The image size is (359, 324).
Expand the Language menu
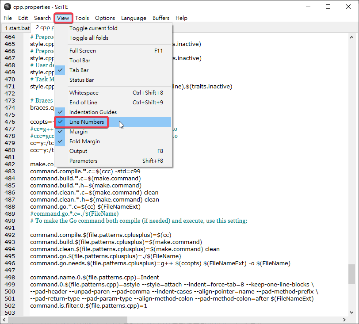click(x=134, y=18)
